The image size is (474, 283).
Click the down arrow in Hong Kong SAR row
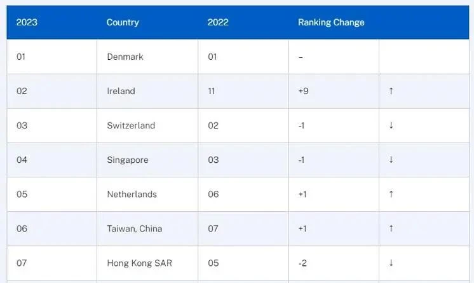pos(391,263)
